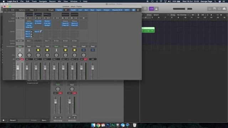Toggle the Input channel filter button
Screen dimensions: 228x128
tap(99, 10)
